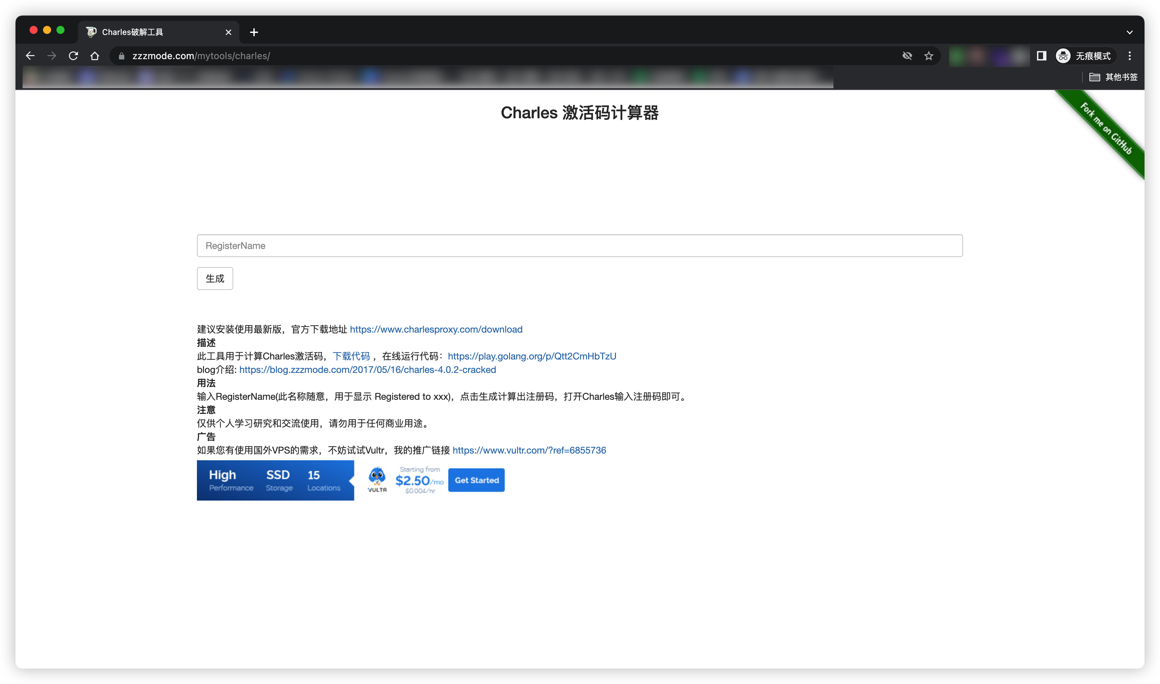
Task: Open the side panel icon
Action: 1041,56
